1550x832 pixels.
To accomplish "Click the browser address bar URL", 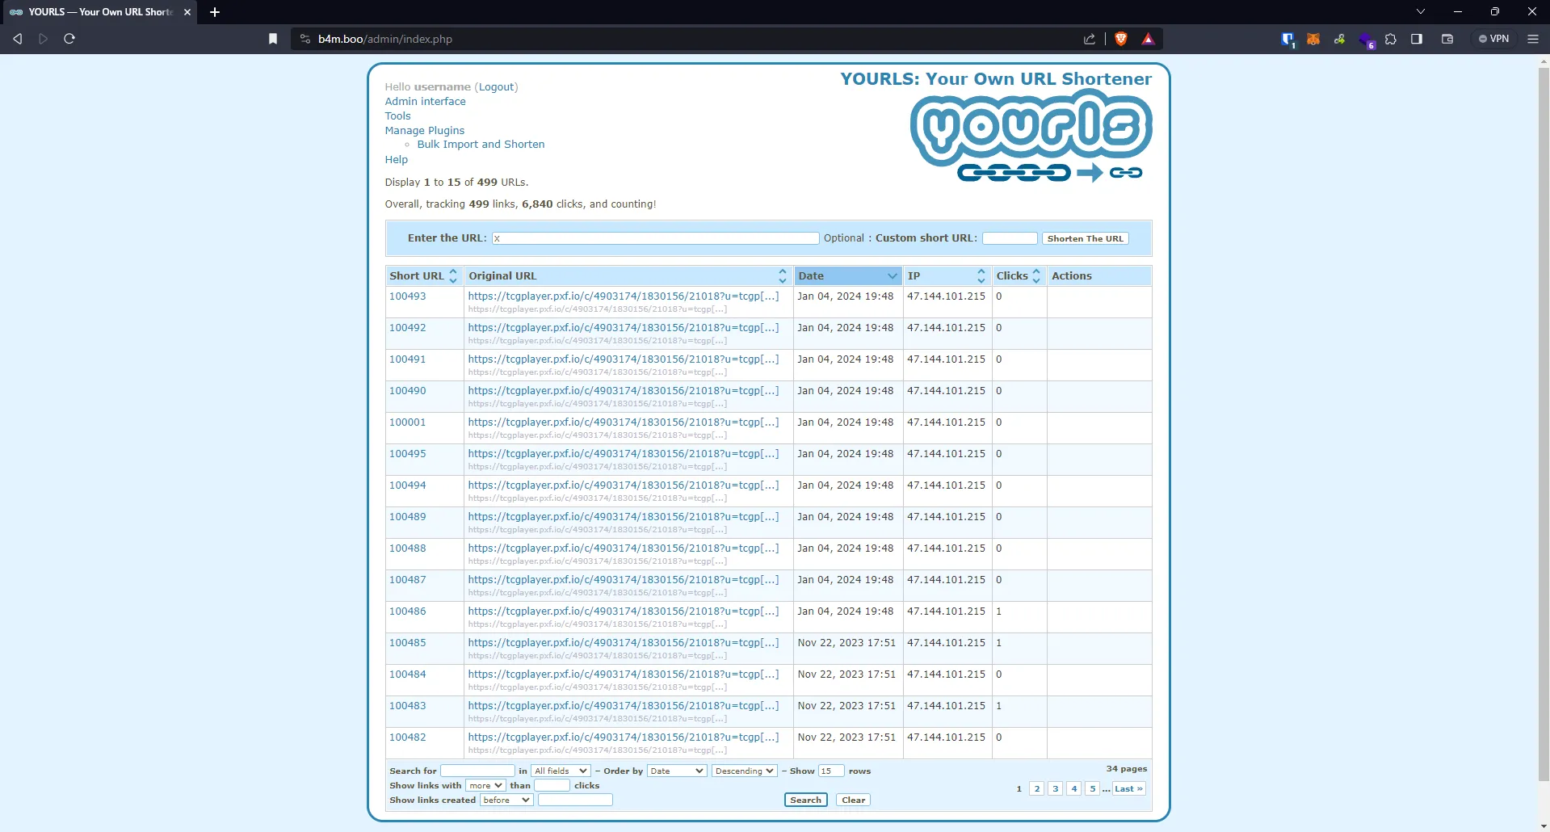I will coord(385,39).
